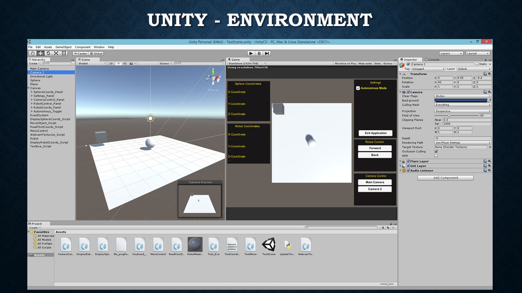Open Transform component help book icon
This screenshot has height=293, width=522.
pos(485,74)
